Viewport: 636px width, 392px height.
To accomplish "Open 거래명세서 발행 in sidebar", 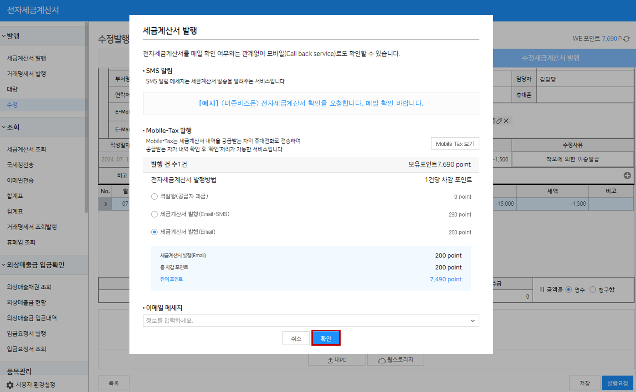I will point(26,73).
